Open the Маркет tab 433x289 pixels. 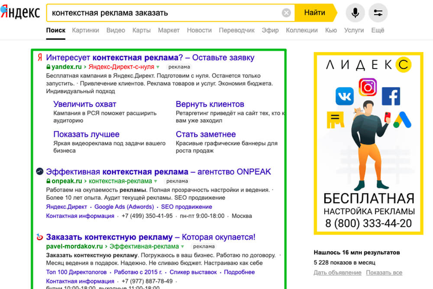[x=169, y=30]
